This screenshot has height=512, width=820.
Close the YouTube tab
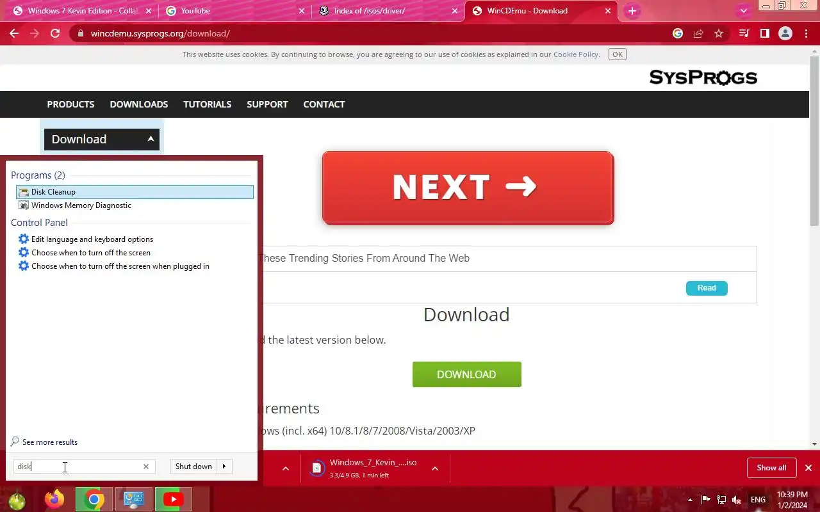302,11
